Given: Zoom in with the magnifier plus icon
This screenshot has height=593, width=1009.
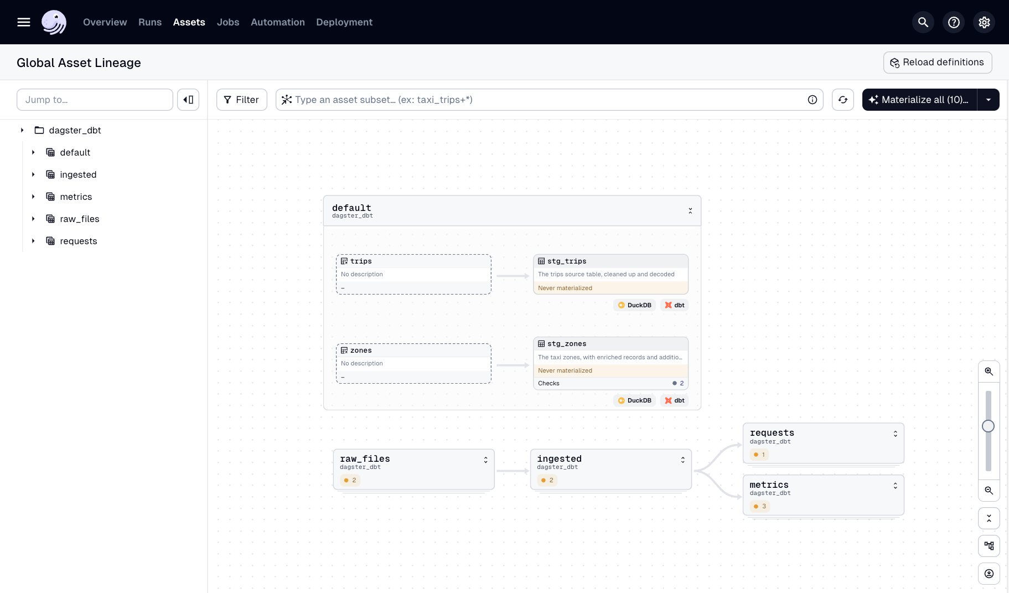Looking at the screenshot, I should [x=989, y=371].
